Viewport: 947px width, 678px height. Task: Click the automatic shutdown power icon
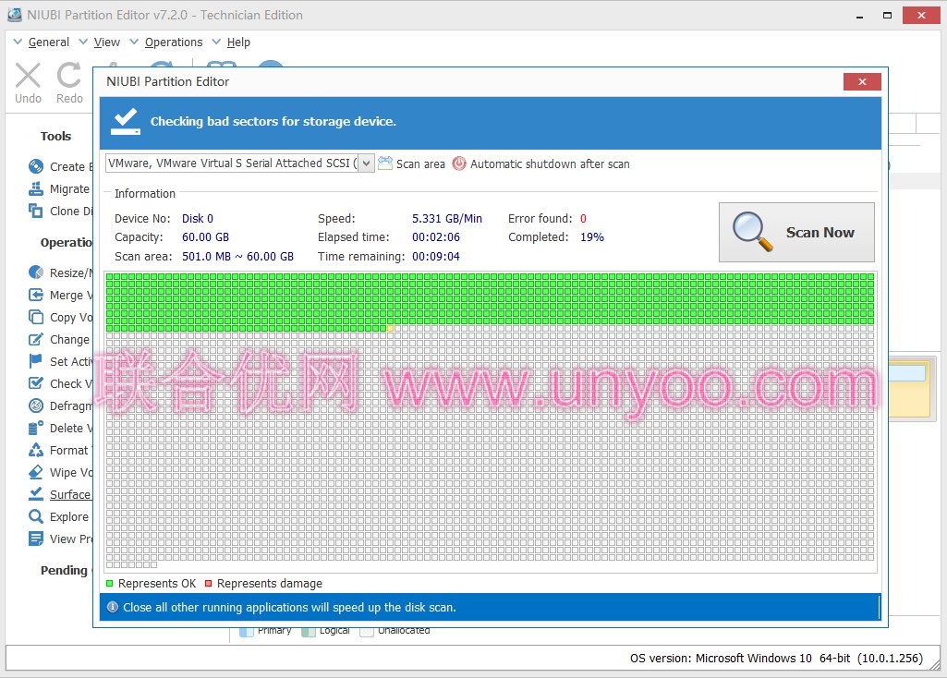click(x=459, y=163)
